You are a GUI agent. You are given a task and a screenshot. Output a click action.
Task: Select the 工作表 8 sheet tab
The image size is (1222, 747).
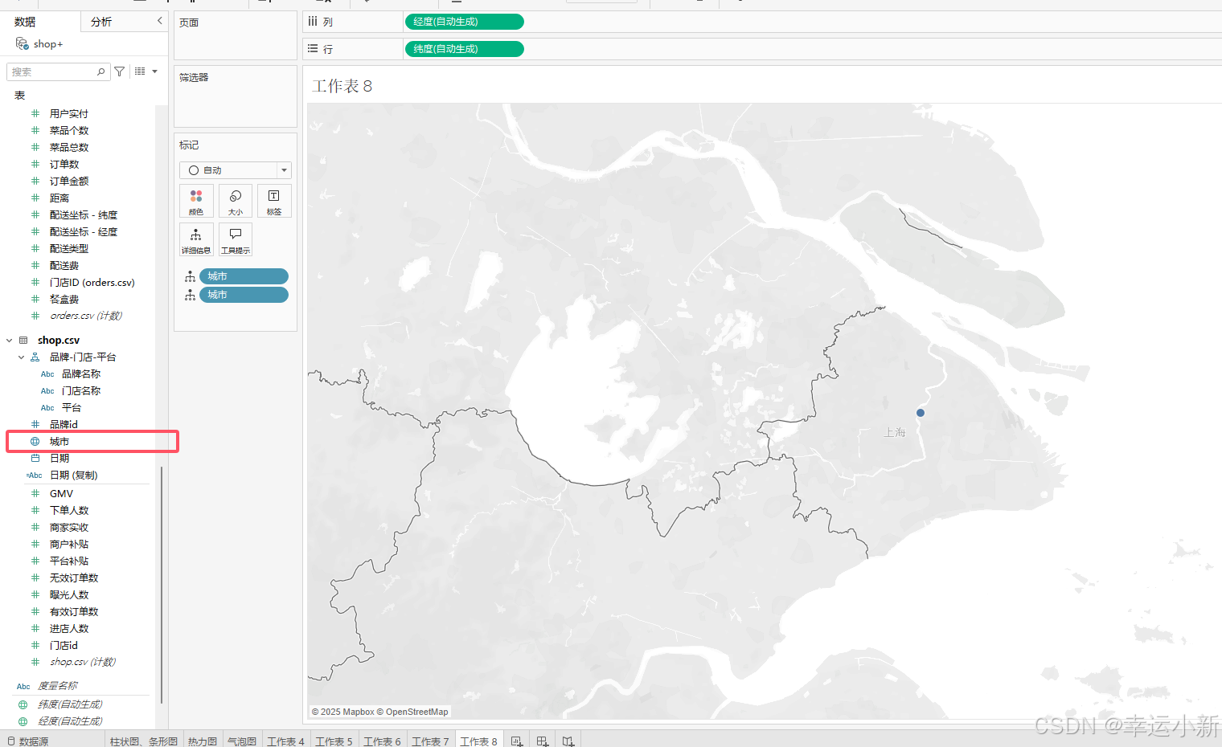pos(479,741)
